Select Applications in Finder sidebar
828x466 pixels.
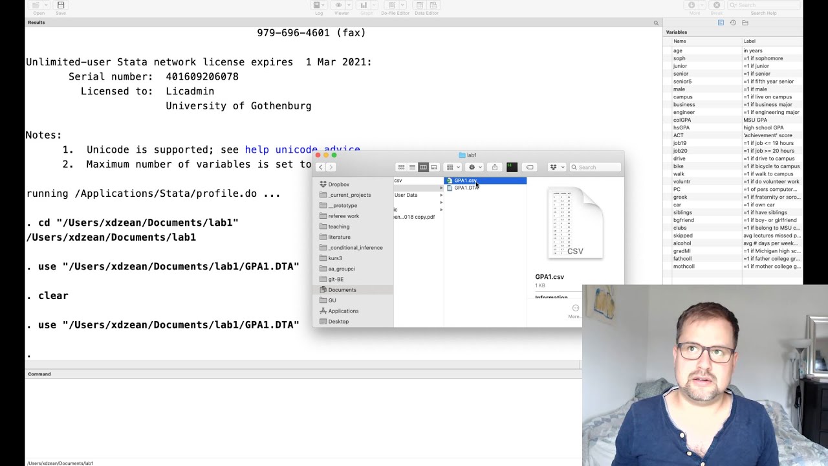click(x=343, y=311)
